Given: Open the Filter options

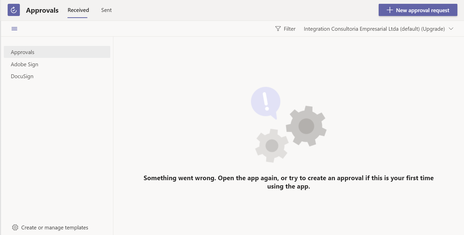Looking at the screenshot, I should point(285,29).
